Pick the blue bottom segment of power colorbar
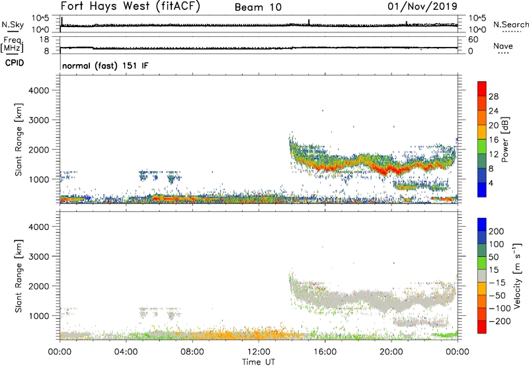Image resolution: width=529 pixels, height=366 pixels. click(482, 190)
